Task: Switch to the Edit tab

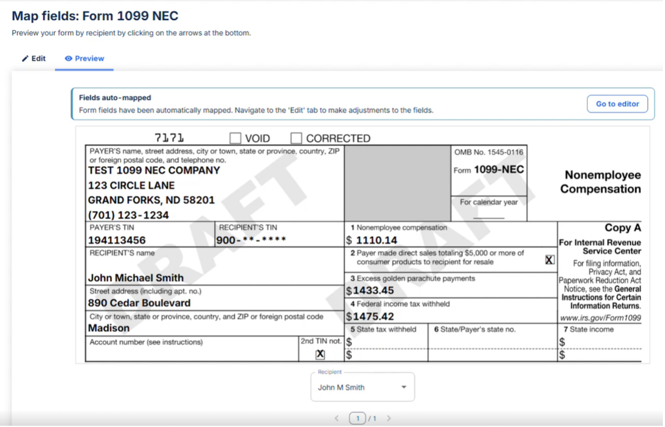Action: (x=34, y=58)
